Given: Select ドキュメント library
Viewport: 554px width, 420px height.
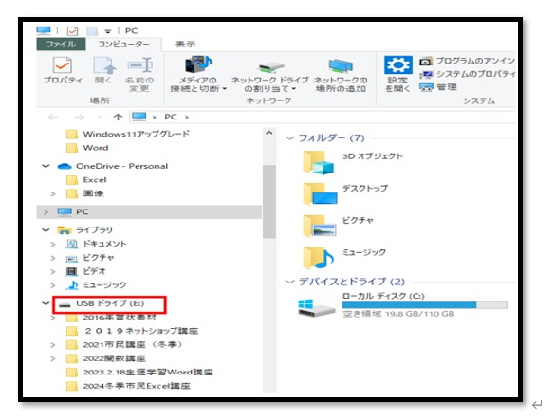Looking at the screenshot, I should point(96,244).
